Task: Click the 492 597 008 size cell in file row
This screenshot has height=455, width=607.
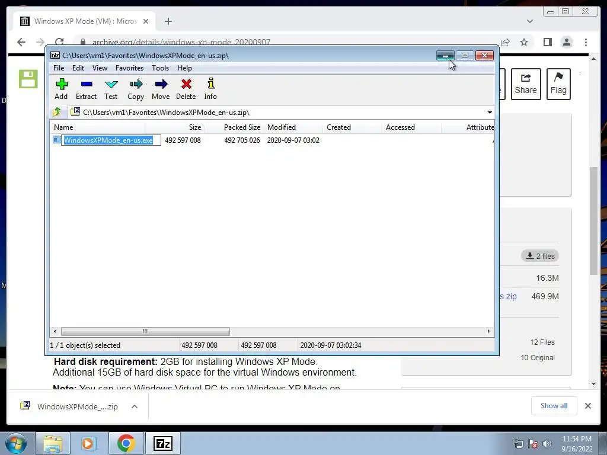Action: pyautogui.click(x=183, y=140)
